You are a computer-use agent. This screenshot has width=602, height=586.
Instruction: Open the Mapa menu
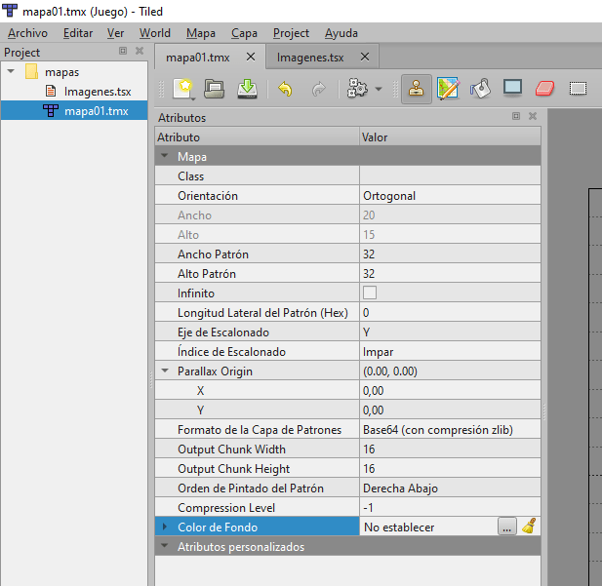coord(200,33)
